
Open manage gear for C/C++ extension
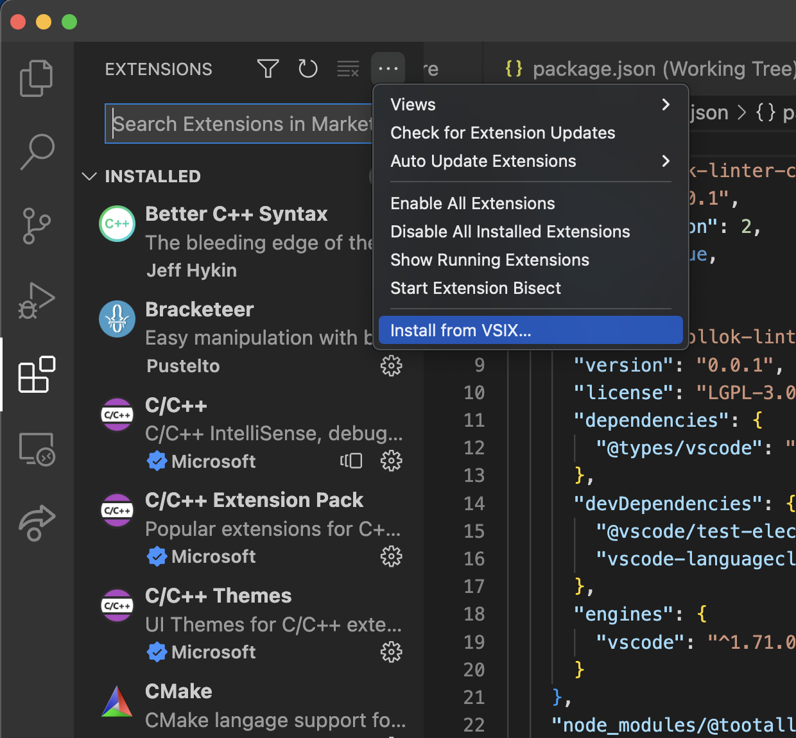(392, 461)
